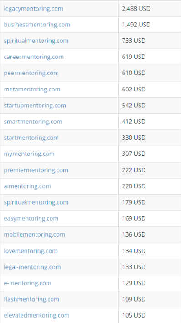Image resolution: width=181 pixels, height=323 pixels.
Task: Open the e-mentoring.com link
Action: [x=27, y=283]
